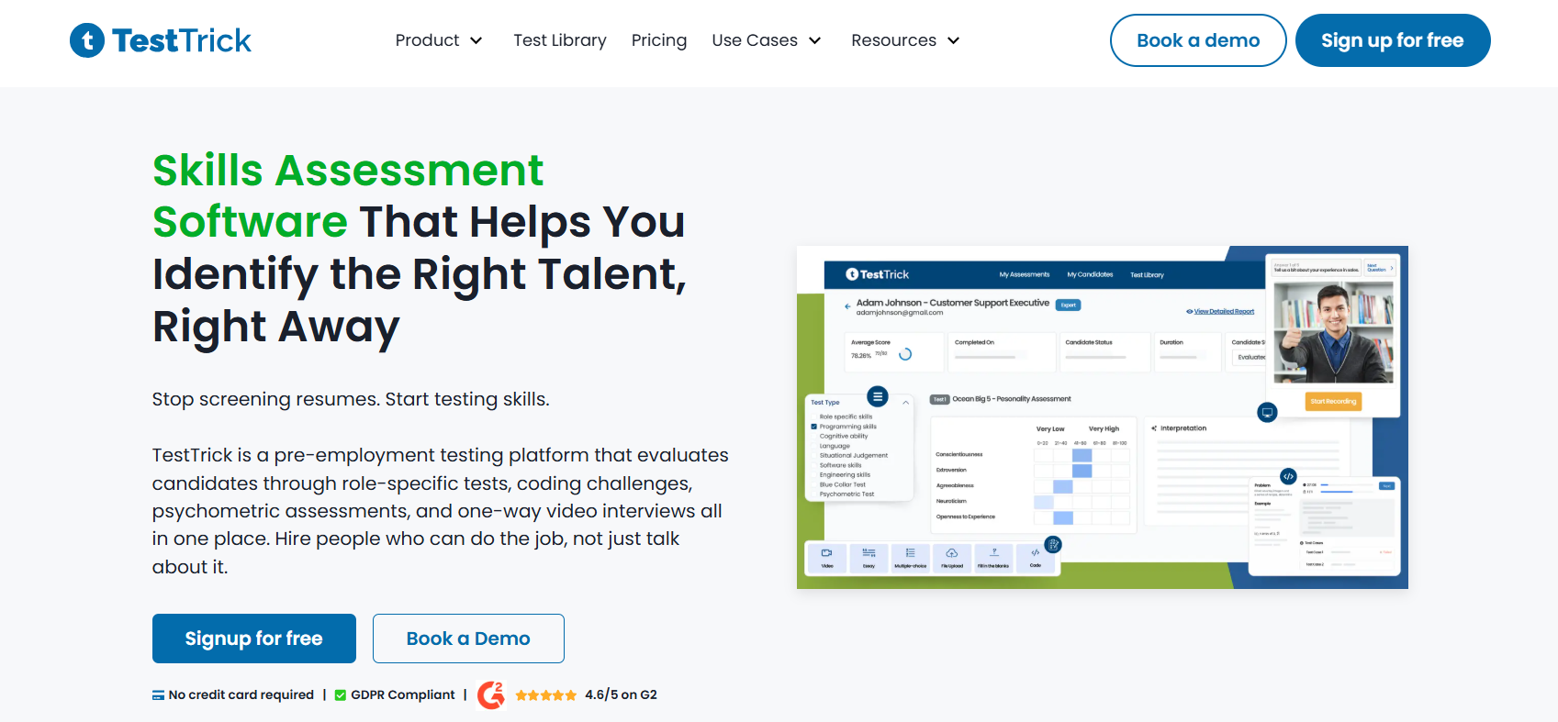Click the round monitor icon below the video card
Image resolution: width=1558 pixels, height=722 pixels.
pyautogui.click(x=1267, y=412)
